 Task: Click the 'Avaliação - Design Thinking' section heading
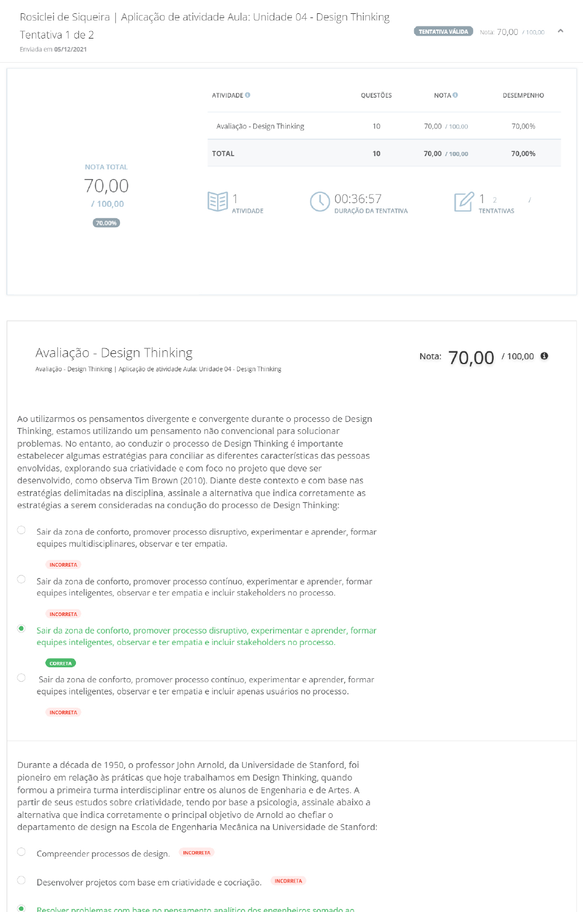click(114, 353)
